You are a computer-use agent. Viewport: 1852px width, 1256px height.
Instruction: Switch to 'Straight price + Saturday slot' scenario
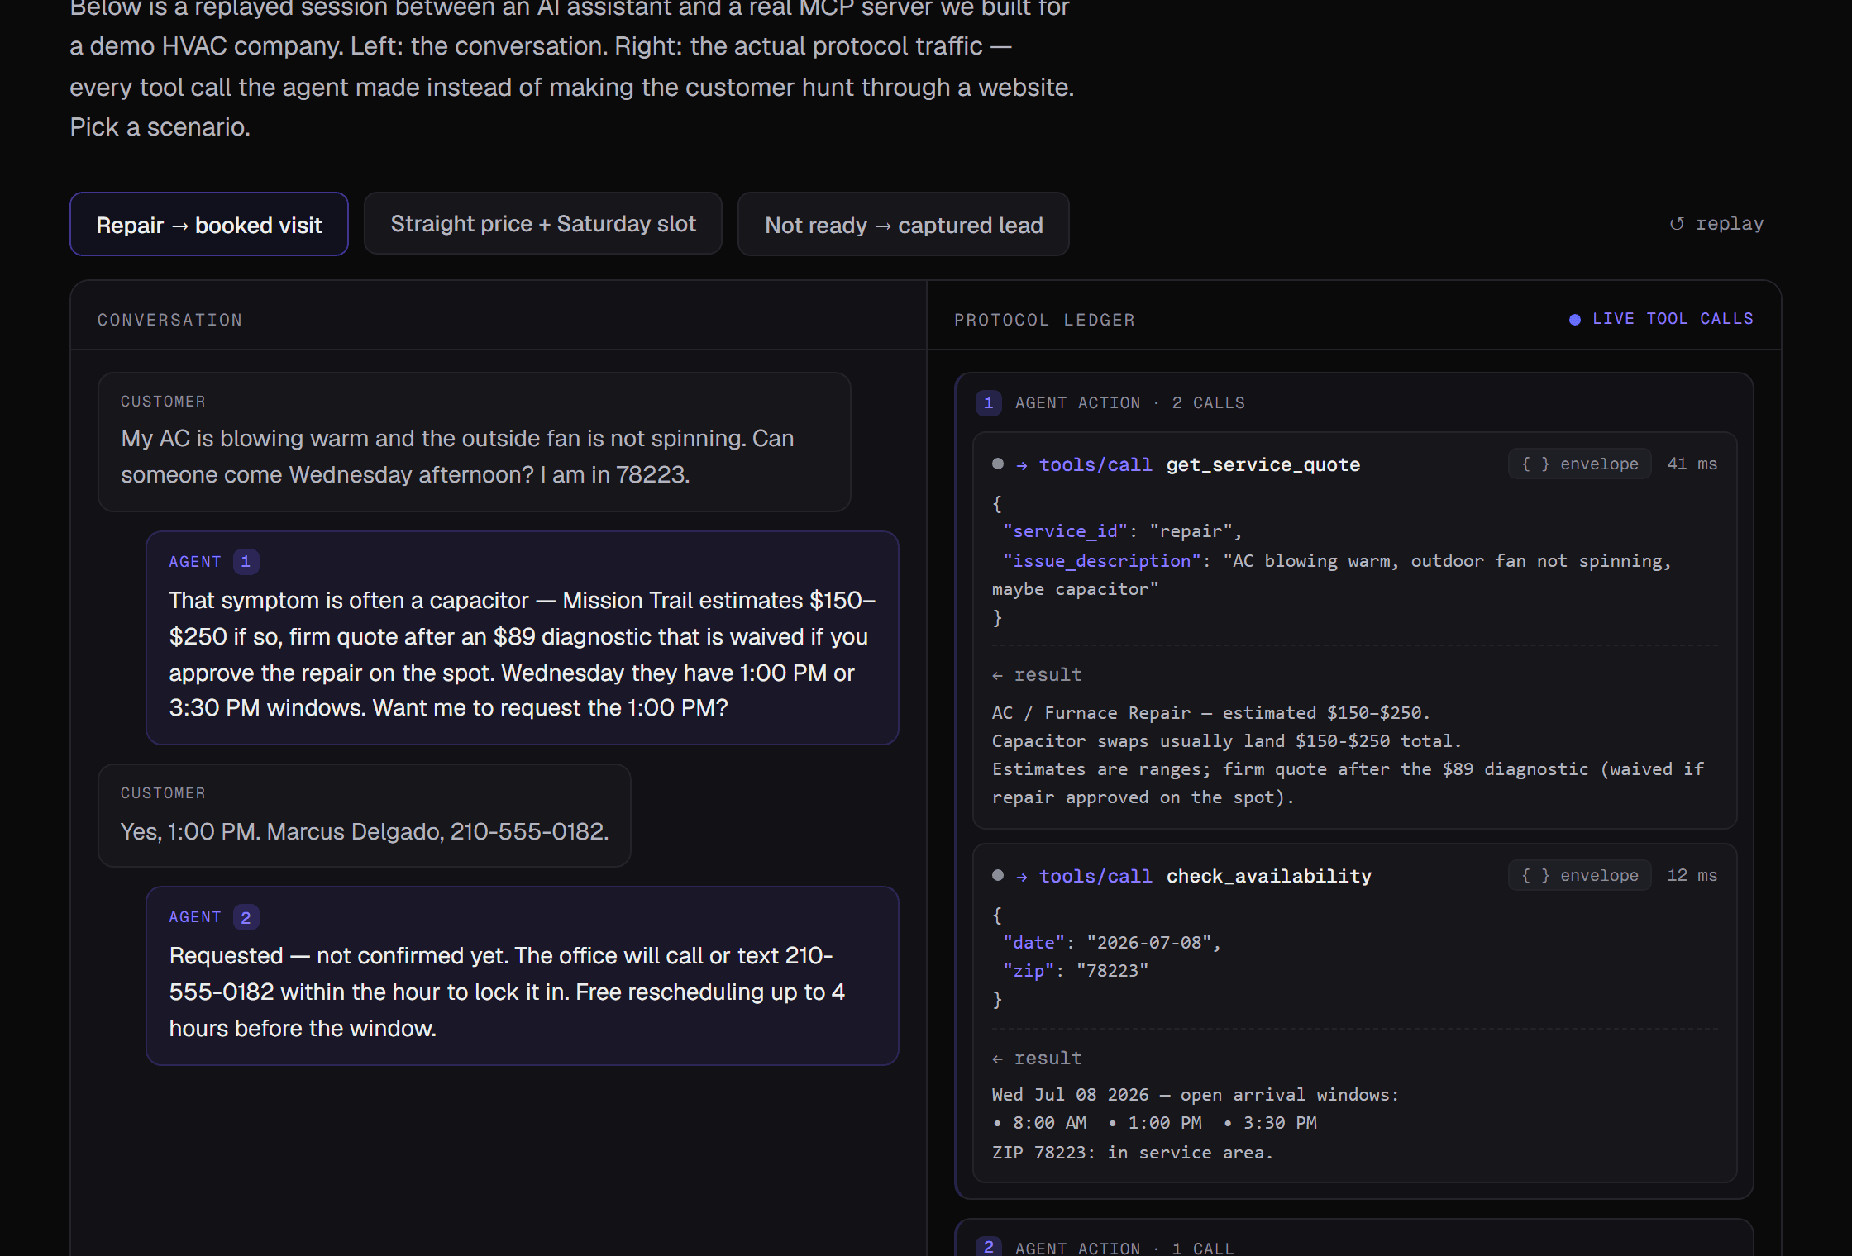(543, 224)
